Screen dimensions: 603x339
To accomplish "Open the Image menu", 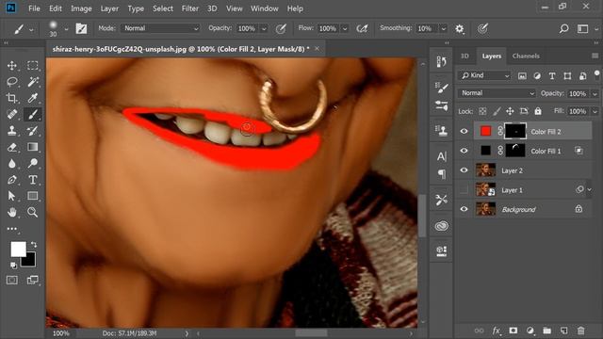I will pos(81,8).
